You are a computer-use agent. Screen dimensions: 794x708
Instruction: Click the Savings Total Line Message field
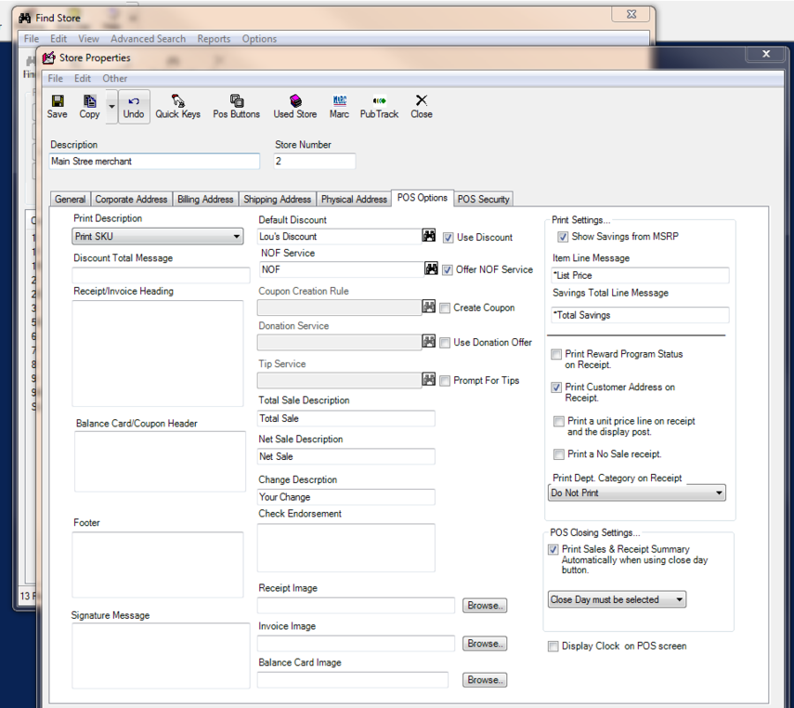pyautogui.click(x=640, y=315)
